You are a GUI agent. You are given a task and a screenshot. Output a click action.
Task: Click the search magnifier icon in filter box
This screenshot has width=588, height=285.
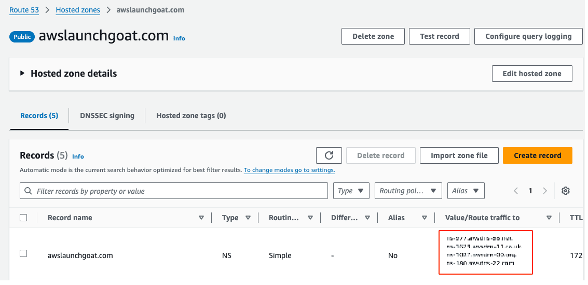click(x=28, y=191)
